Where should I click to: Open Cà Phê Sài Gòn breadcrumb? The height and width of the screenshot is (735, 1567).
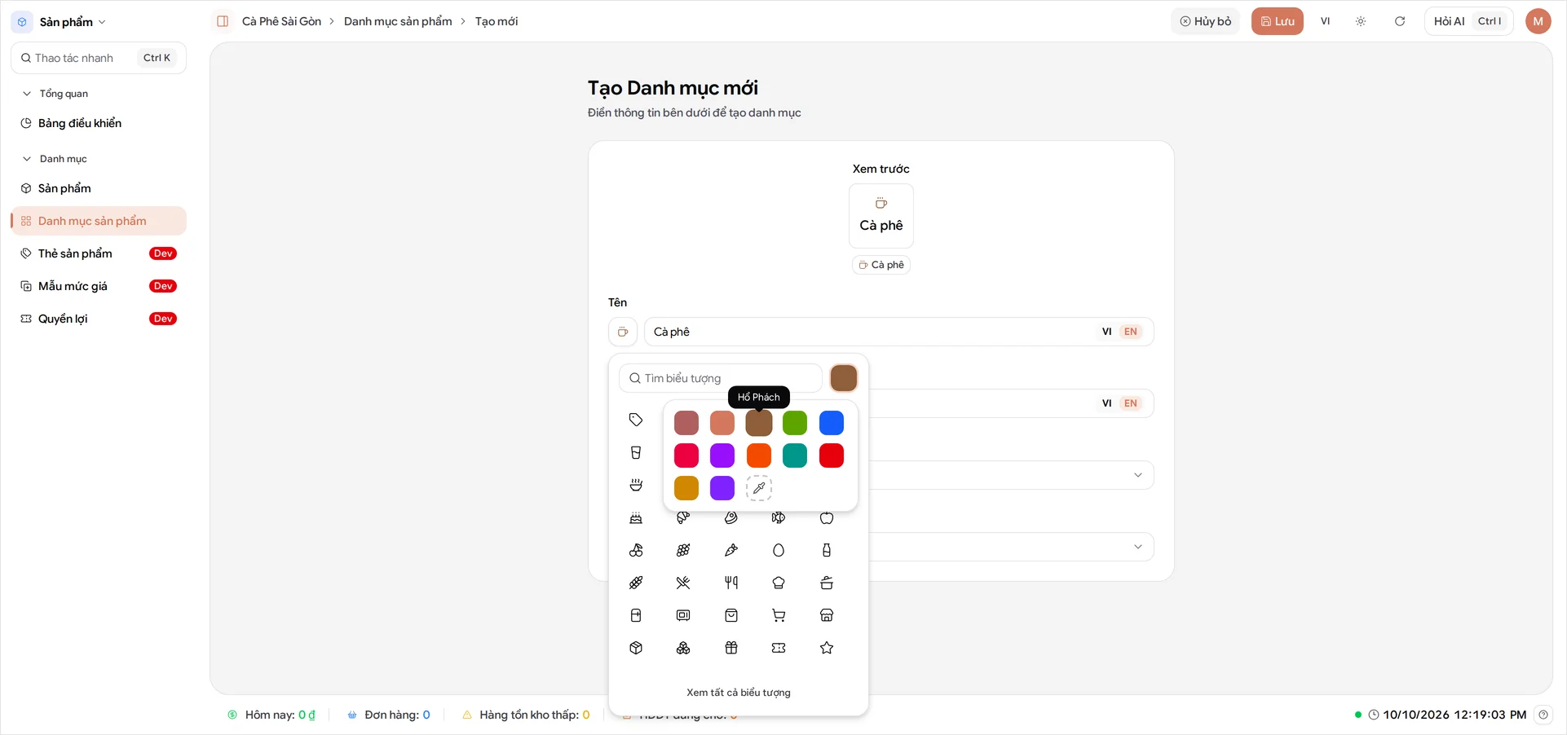(x=281, y=21)
